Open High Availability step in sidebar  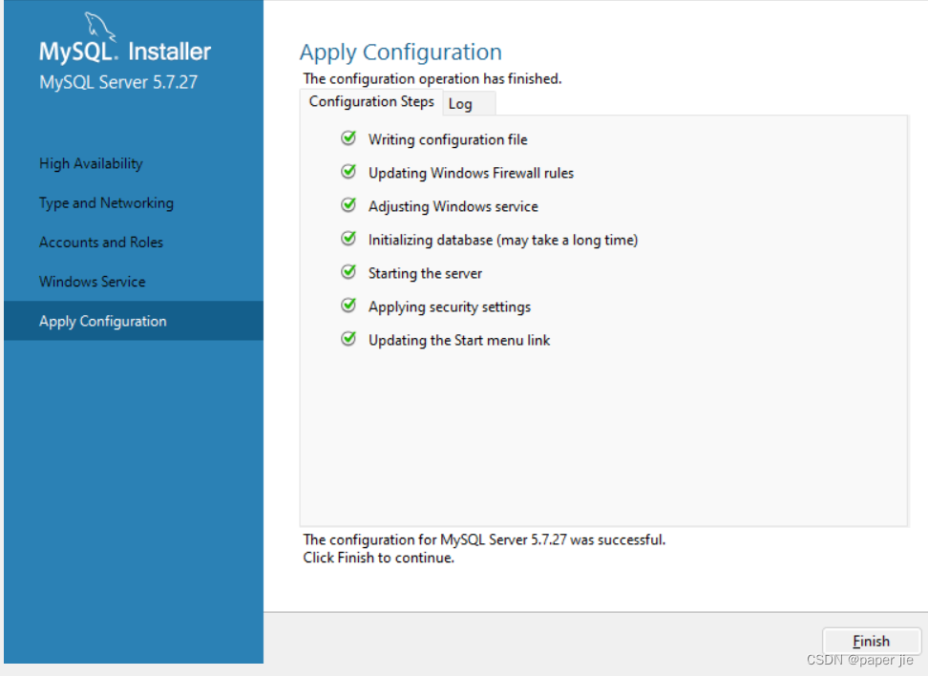[x=91, y=163]
